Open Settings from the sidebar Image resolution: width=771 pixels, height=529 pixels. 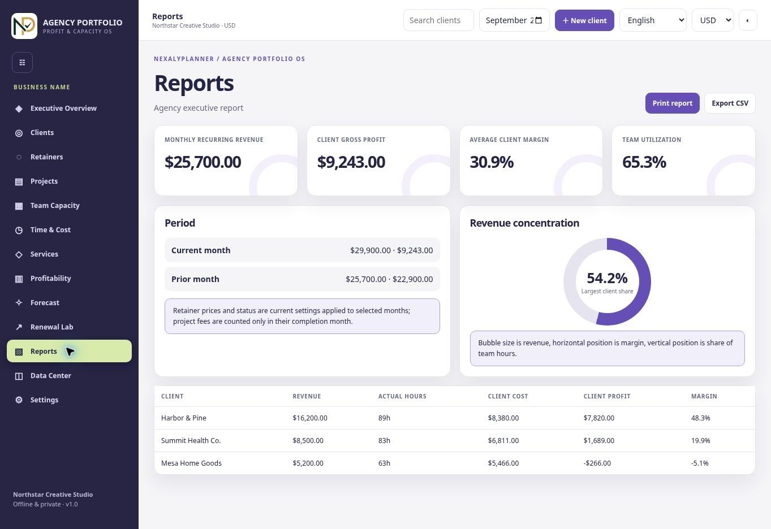(69, 400)
